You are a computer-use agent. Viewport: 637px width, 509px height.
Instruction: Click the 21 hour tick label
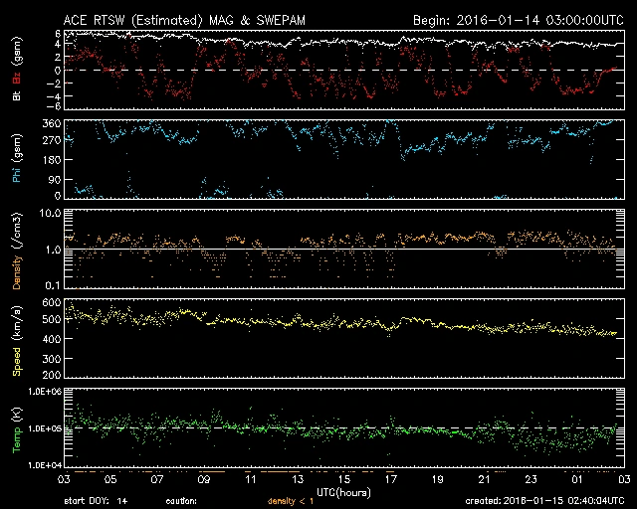click(x=485, y=479)
